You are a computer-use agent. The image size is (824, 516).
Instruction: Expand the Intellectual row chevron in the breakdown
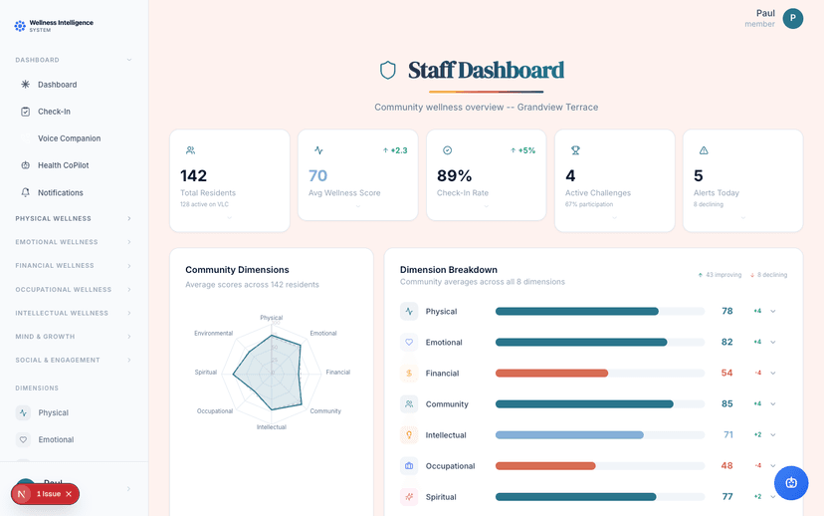coord(773,435)
